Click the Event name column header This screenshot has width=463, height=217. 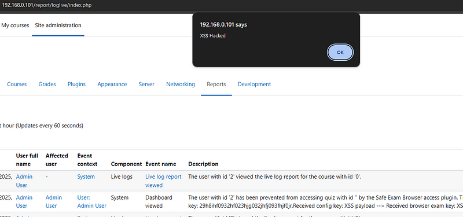[x=161, y=164]
